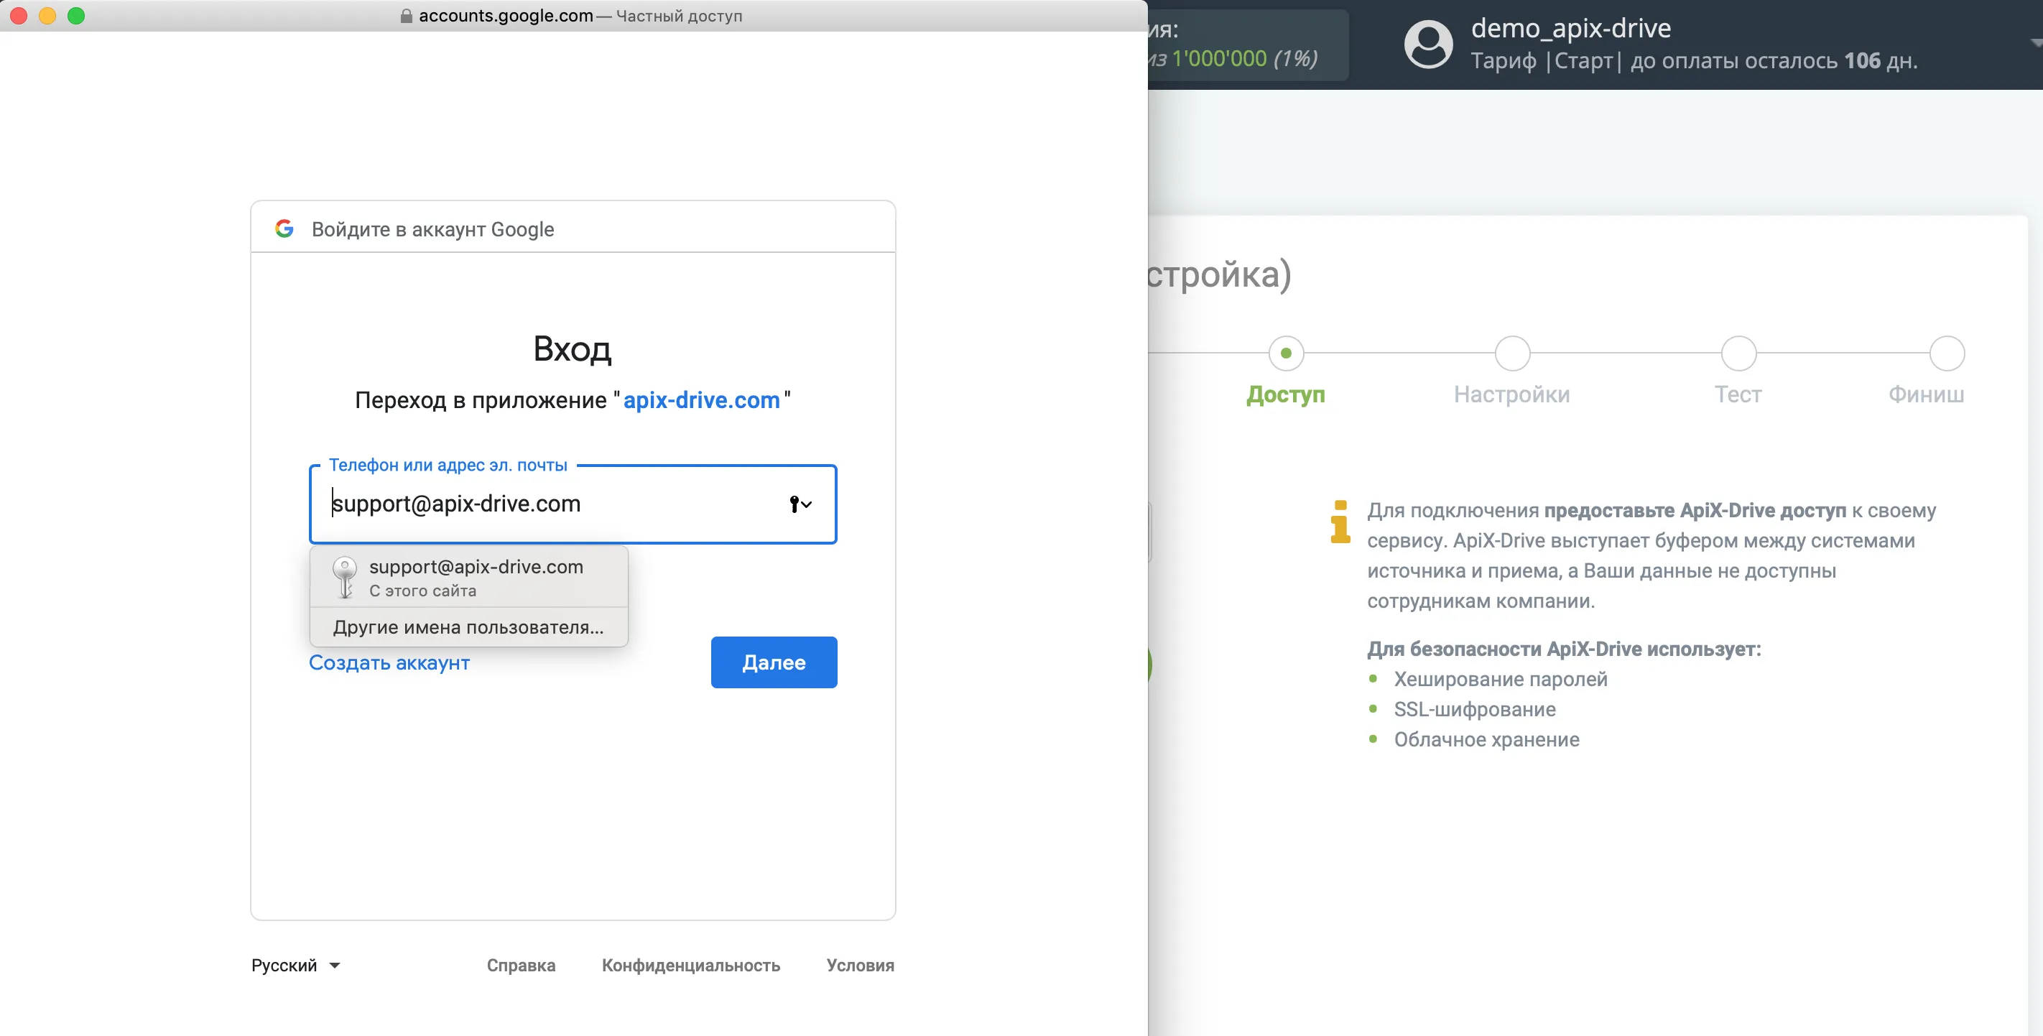This screenshot has height=1036, width=2043.
Task: Open the 'Условия' terms link
Action: (860, 966)
